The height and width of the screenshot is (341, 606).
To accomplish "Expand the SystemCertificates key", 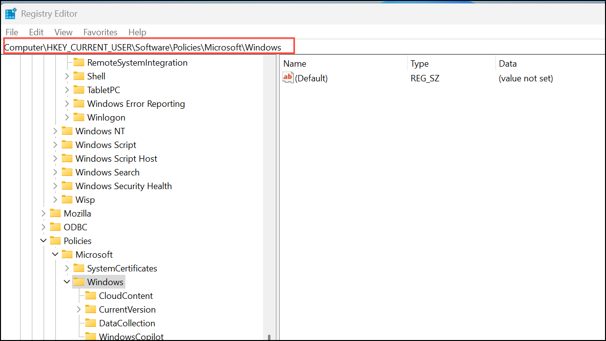I will tap(67, 268).
